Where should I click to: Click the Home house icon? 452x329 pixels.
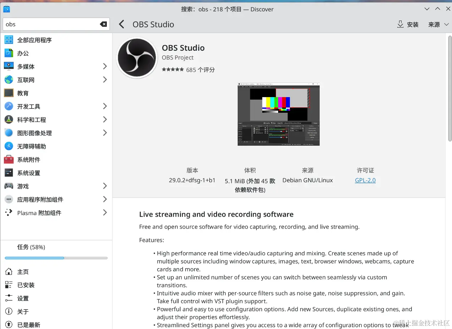click(9, 272)
